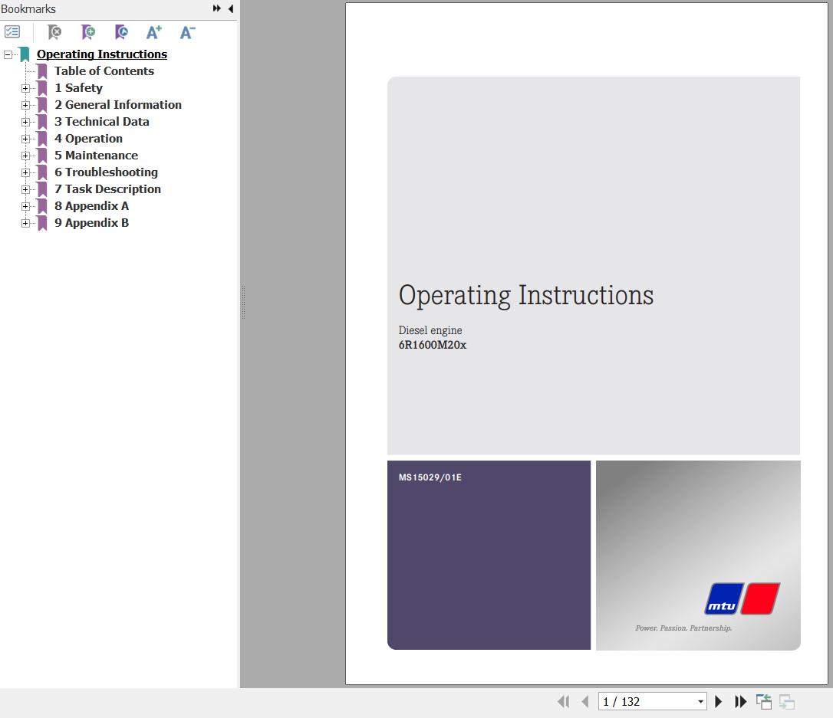
Task: Click the bookmark icon beside Table of Contents
Action: pos(42,71)
